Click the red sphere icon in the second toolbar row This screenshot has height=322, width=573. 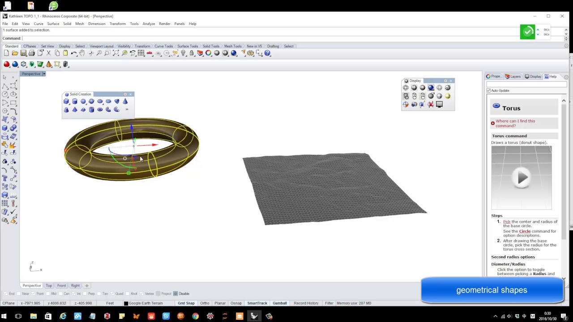(x=7, y=64)
